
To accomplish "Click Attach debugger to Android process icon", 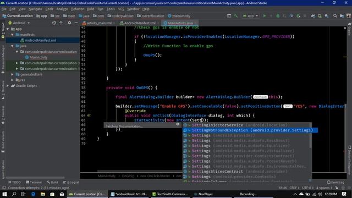I will [x=298, y=16].
